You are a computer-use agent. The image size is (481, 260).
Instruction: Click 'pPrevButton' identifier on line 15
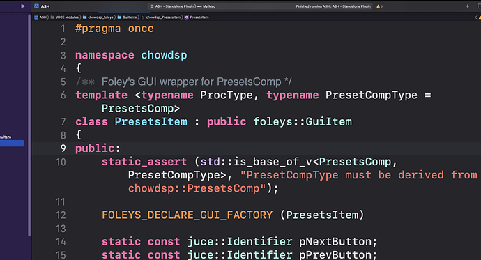[x=335, y=255]
